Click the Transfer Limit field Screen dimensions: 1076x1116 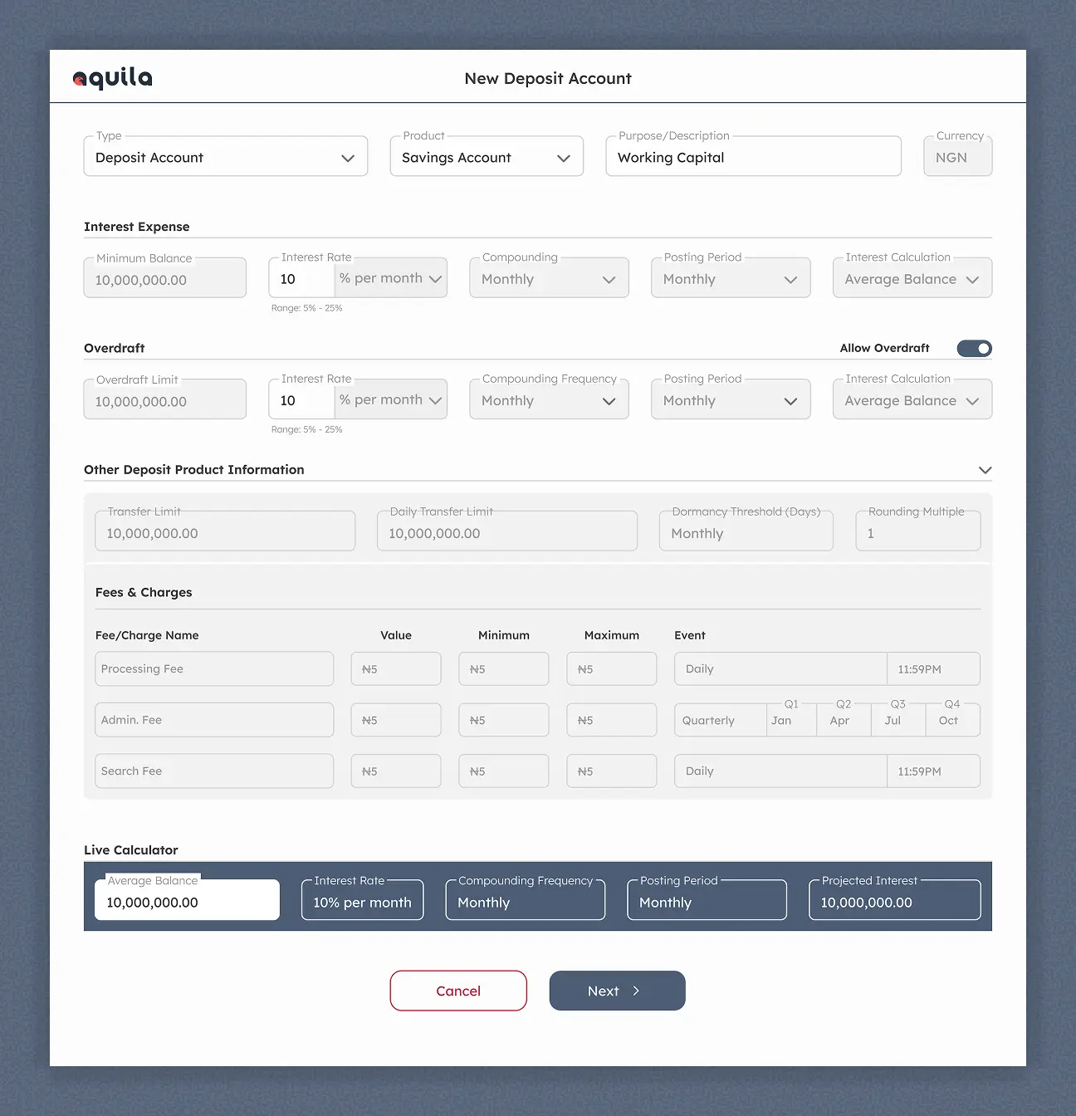click(x=225, y=531)
